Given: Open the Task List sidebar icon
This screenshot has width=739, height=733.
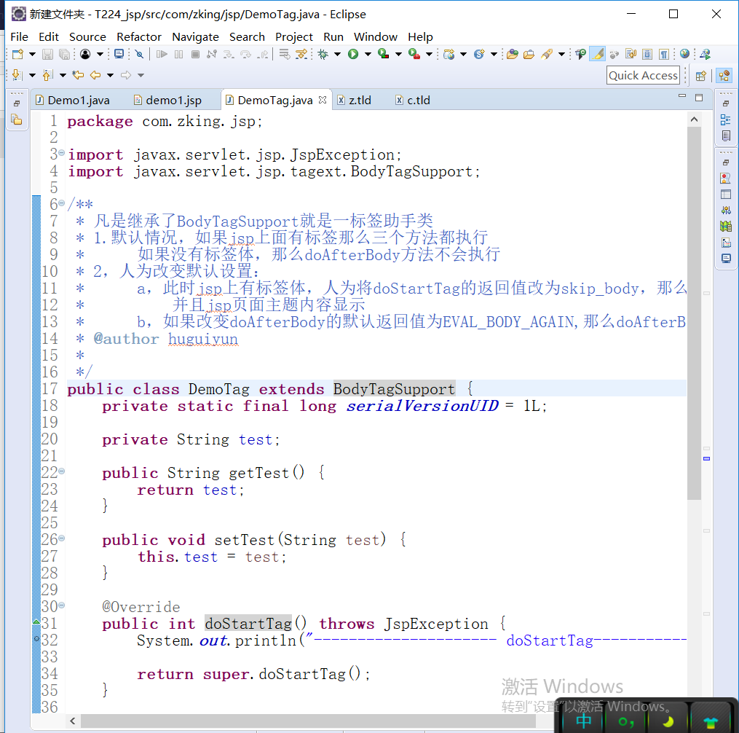Looking at the screenshot, I should (726, 136).
